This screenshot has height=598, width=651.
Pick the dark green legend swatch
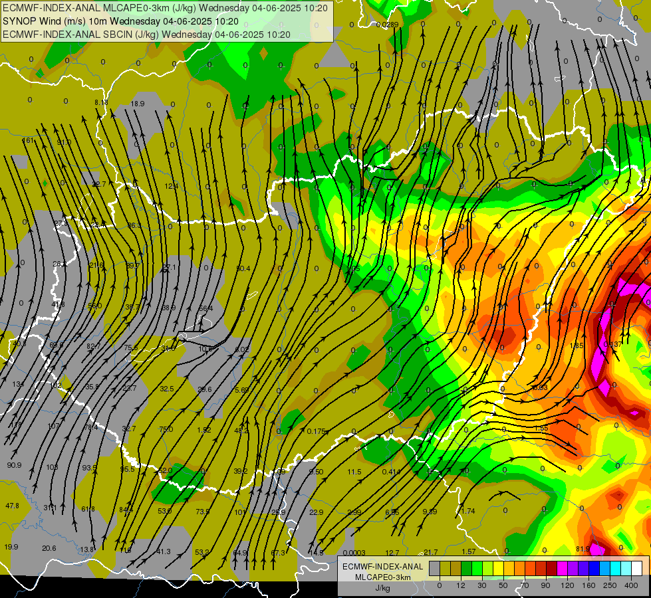click(466, 568)
